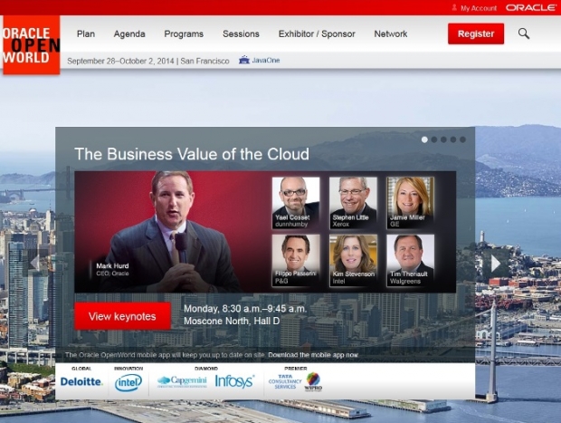Open the Oracle OpenWorld logo home
Image resolution: width=561 pixels, height=423 pixels.
[x=31, y=45]
